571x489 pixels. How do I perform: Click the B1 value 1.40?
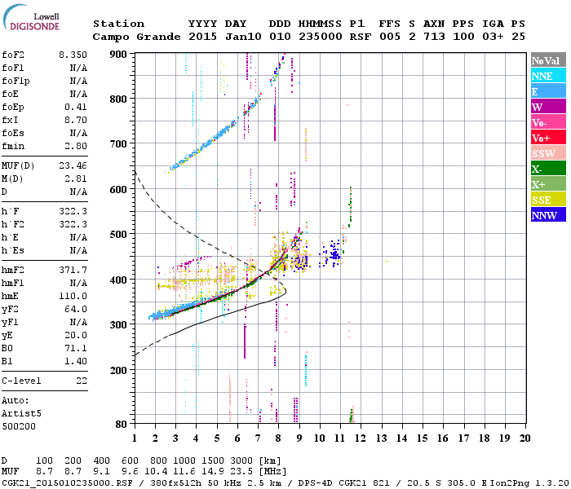point(76,361)
